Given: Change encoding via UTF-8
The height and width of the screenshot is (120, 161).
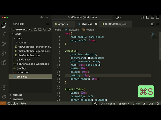Looking at the screenshot, I should (136, 103).
